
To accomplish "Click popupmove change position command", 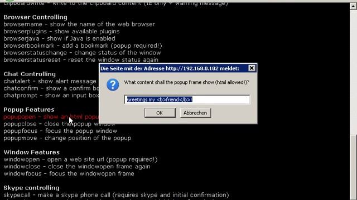I will click(67, 138).
